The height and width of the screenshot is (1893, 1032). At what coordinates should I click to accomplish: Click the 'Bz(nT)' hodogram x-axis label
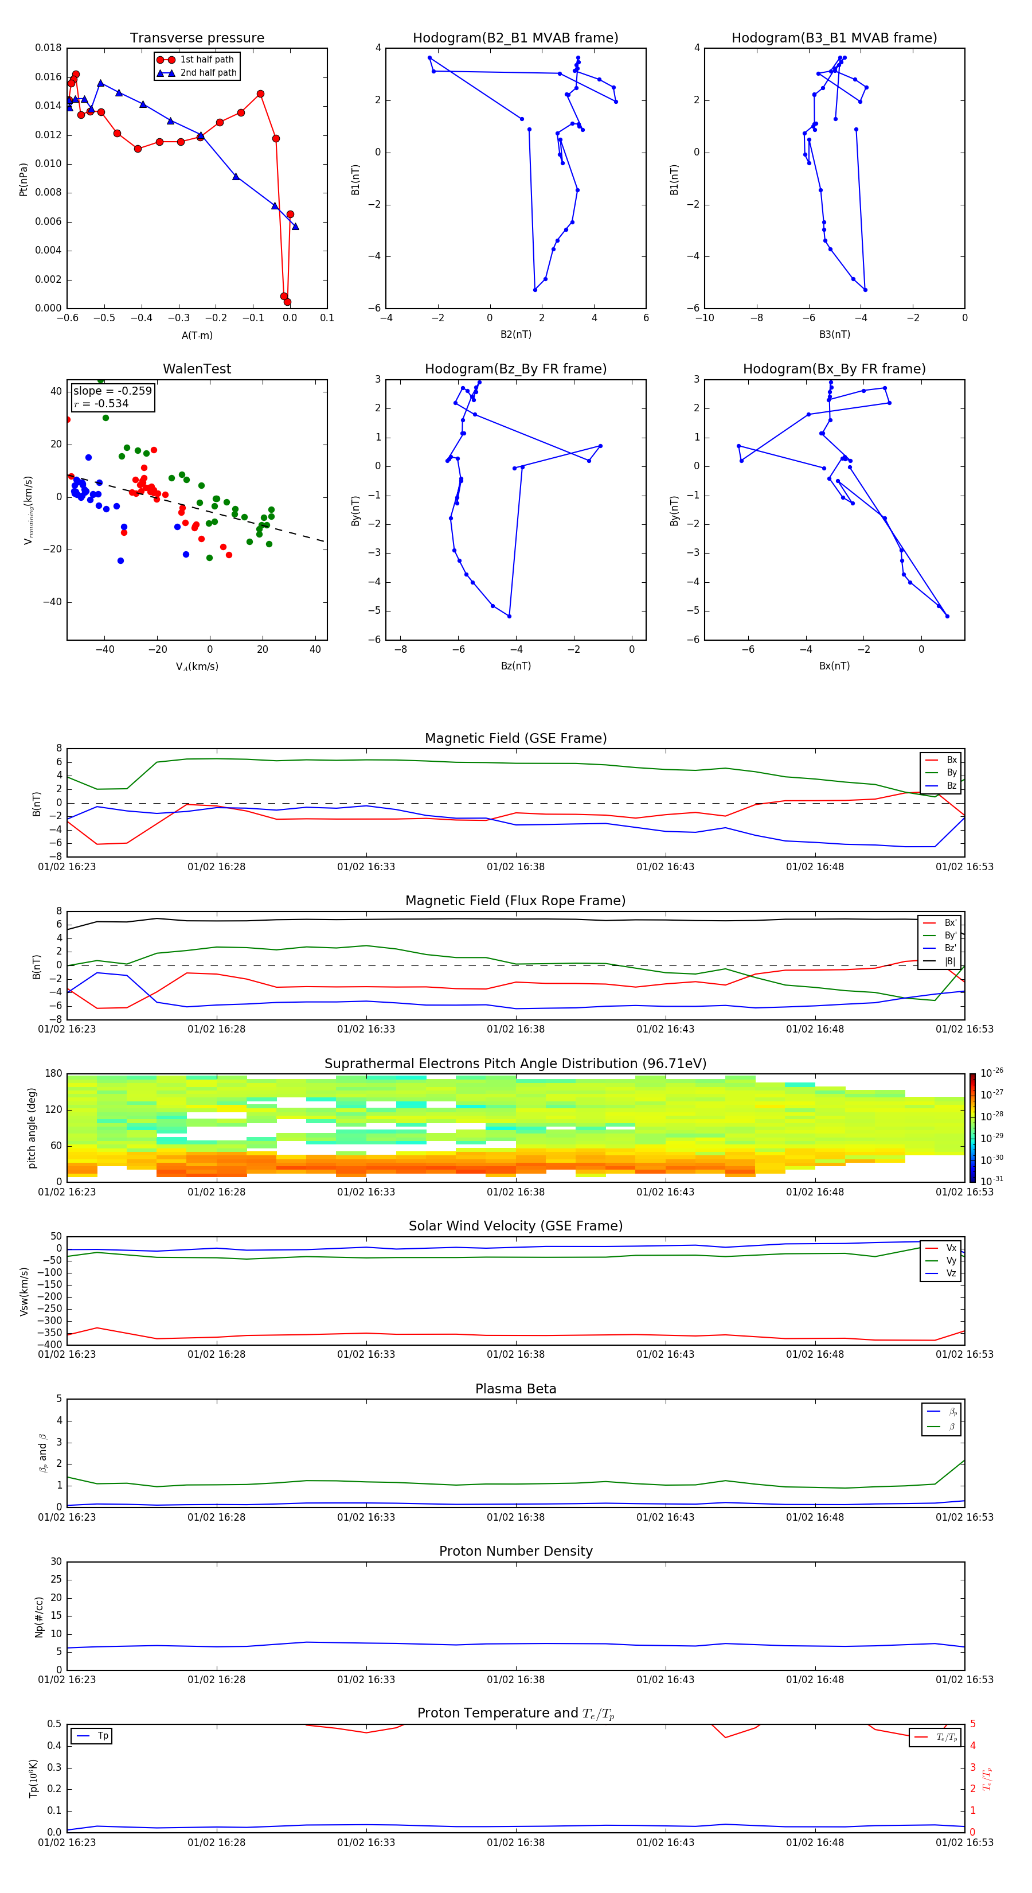(515, 666)
